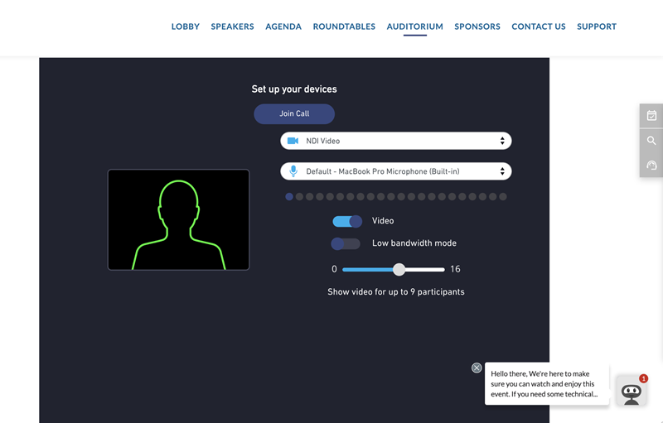Image resolution: width=663 pixels, height=423 pixels.
Task: Open the NDI Video camera dropdown
Action: coord(396,141)
